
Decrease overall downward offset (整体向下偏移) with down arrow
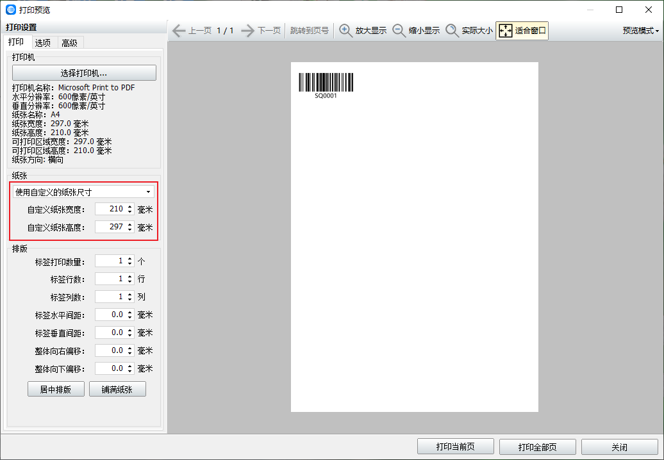[x=129, y=371]
